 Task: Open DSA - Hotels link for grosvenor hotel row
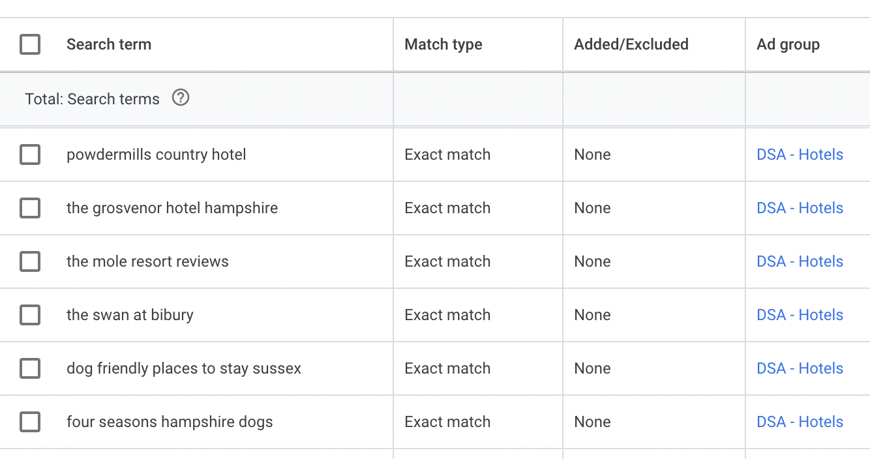(800, 208)
